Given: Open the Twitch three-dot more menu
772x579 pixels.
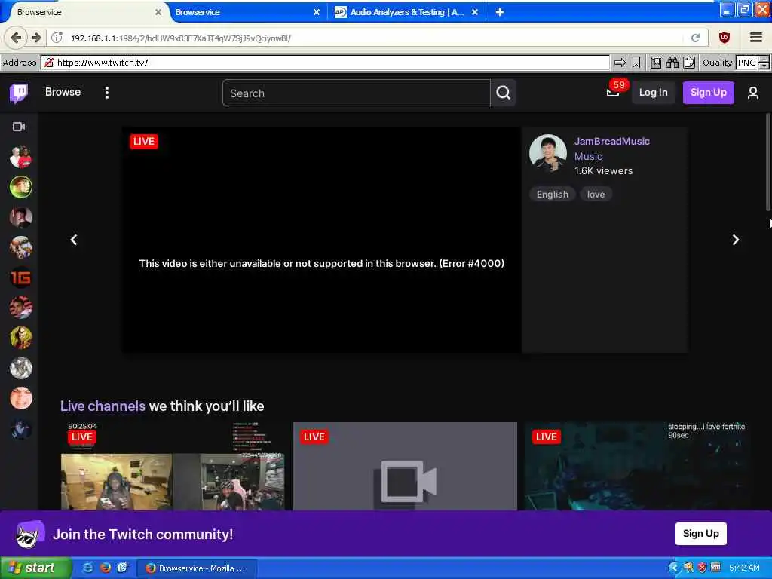Looking at the screenshot, I should tap(107, 93).
